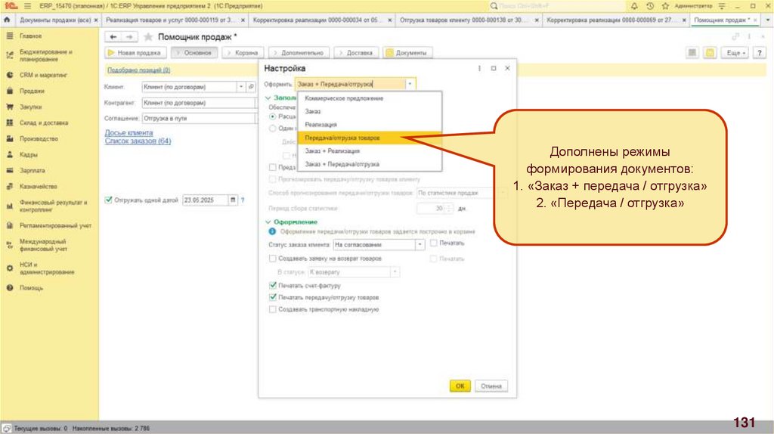The width and height of the screenshot is (774, 434).
Task: Enable Создавать транспортную накладную checkbox
Action: tap(273, 309)
